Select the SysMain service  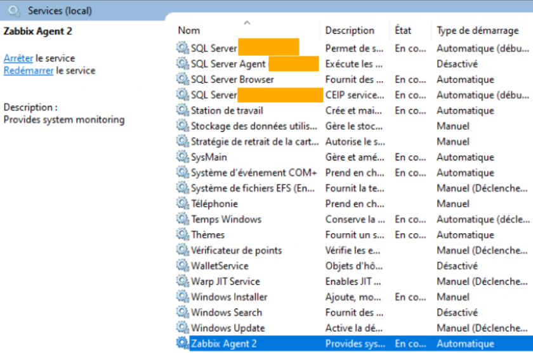(x=209, y=157)
